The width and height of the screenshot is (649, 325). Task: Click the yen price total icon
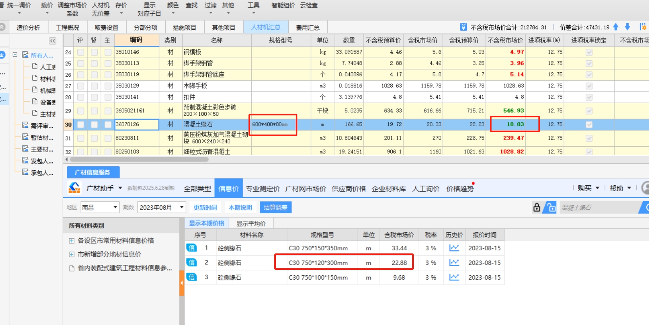click(x=463, y=27)
